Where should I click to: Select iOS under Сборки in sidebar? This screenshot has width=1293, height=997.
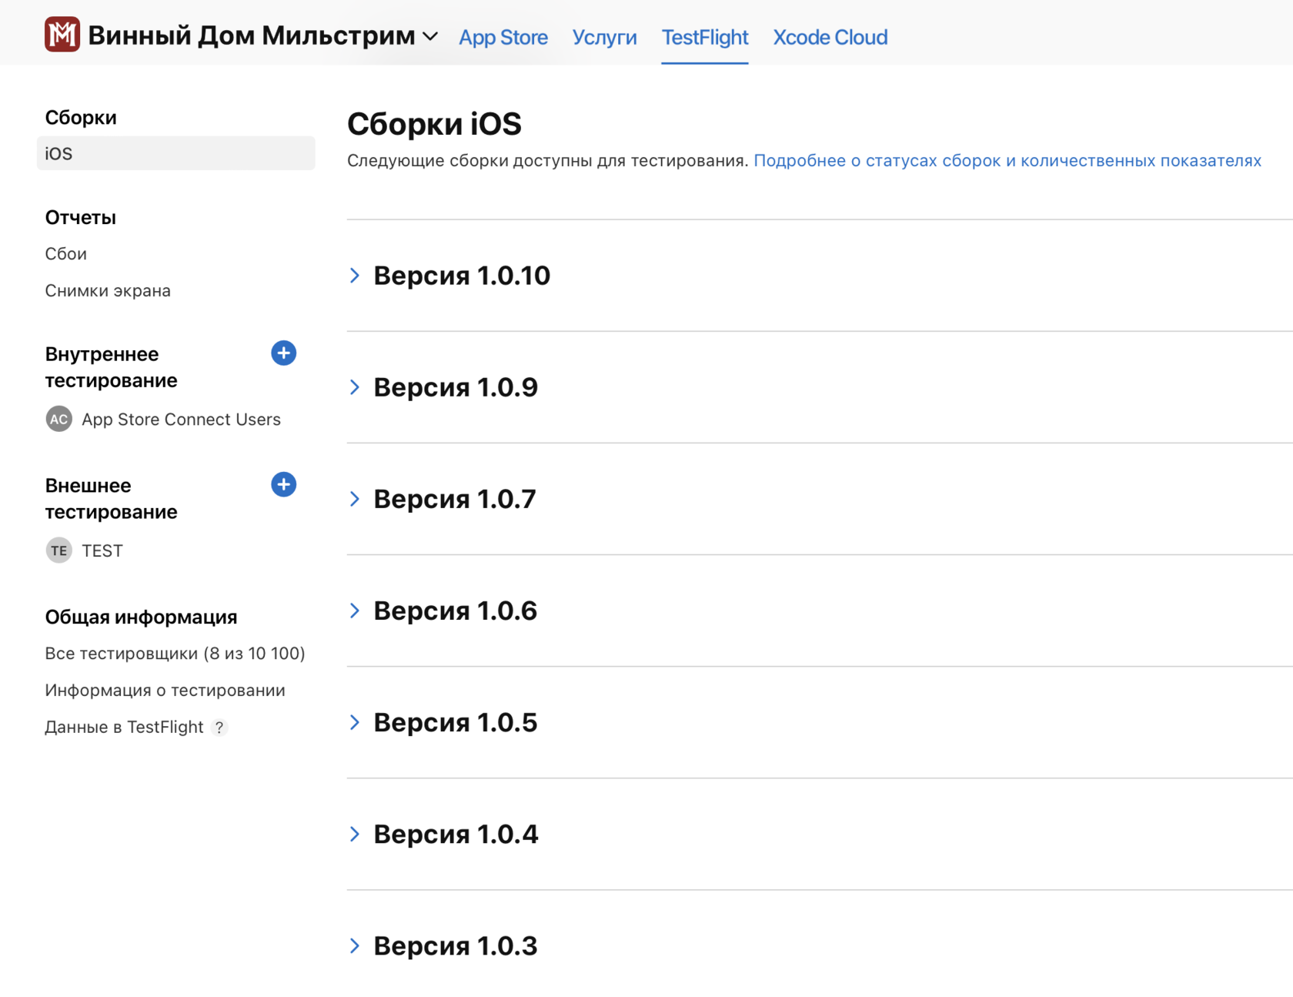click(176, 153)
